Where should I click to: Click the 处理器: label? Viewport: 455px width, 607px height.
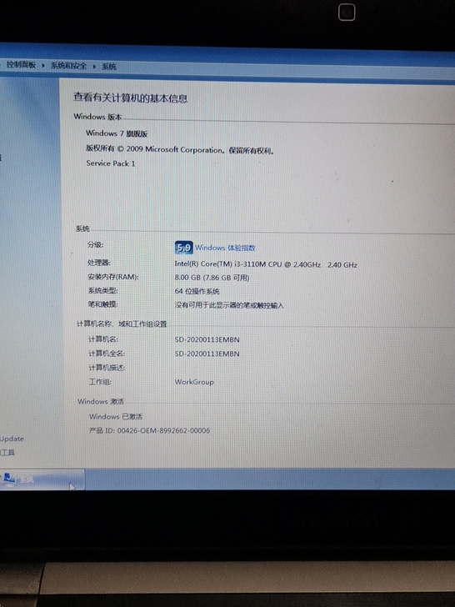pos(99,263)
